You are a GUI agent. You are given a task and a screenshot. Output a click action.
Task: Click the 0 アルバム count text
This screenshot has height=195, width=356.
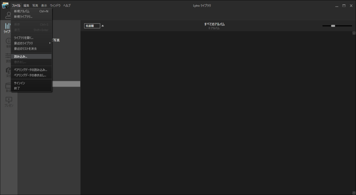click(x=214, y=28)
